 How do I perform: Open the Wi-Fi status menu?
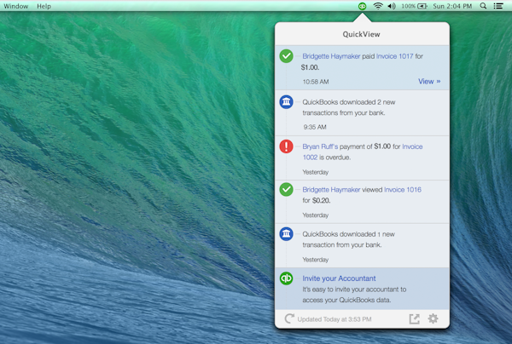tap(378, 6)
